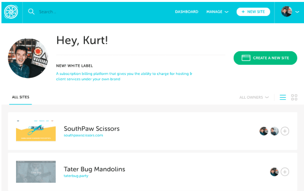
Task: Click owner avatar on Tater Bug Mandolins
Action: [274, 172]
